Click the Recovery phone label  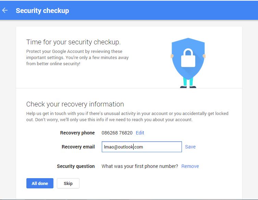pos(77,133)
